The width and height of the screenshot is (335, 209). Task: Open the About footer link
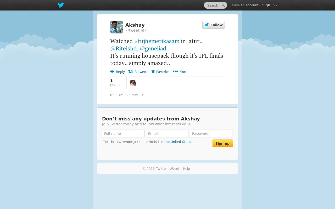[x=175, y=169]
